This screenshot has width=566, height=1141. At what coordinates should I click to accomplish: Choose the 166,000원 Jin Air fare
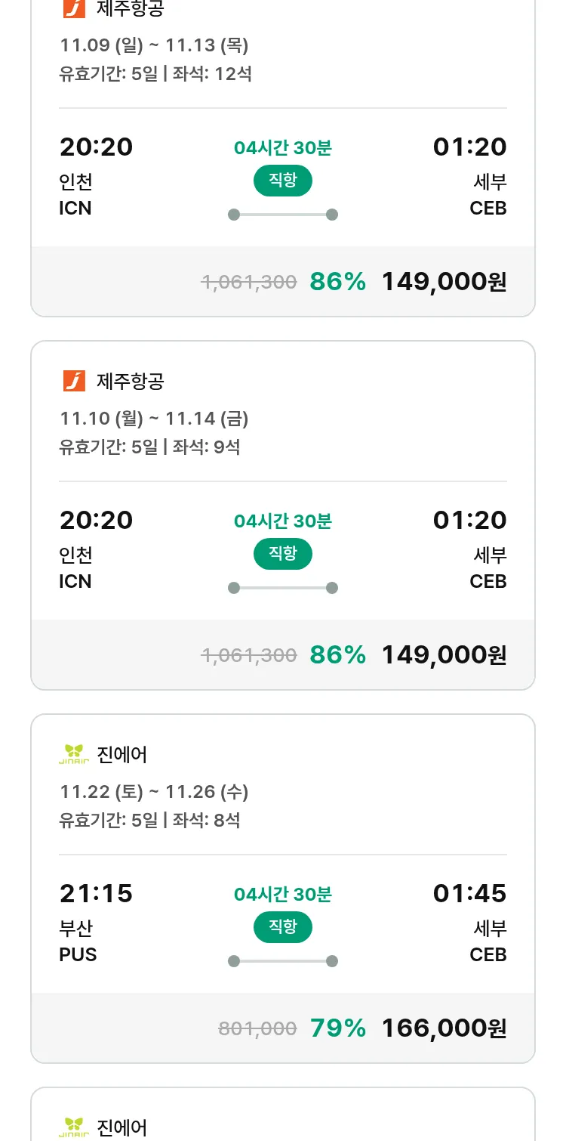[444, 1028]
